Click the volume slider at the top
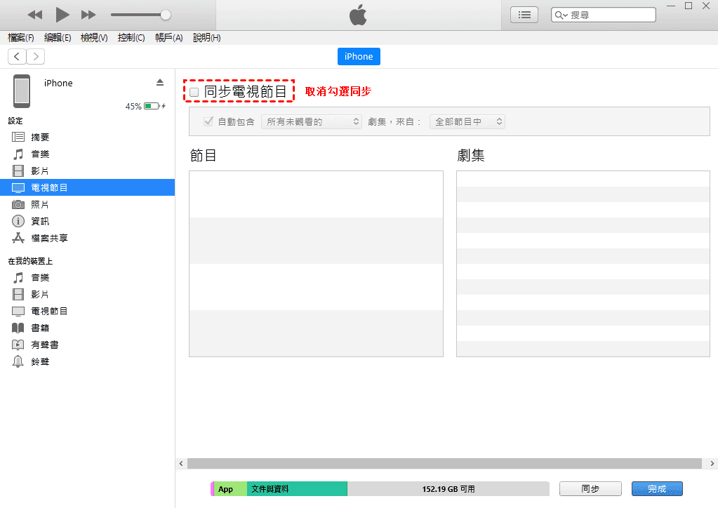718x508 pixels. click(140, 15)
